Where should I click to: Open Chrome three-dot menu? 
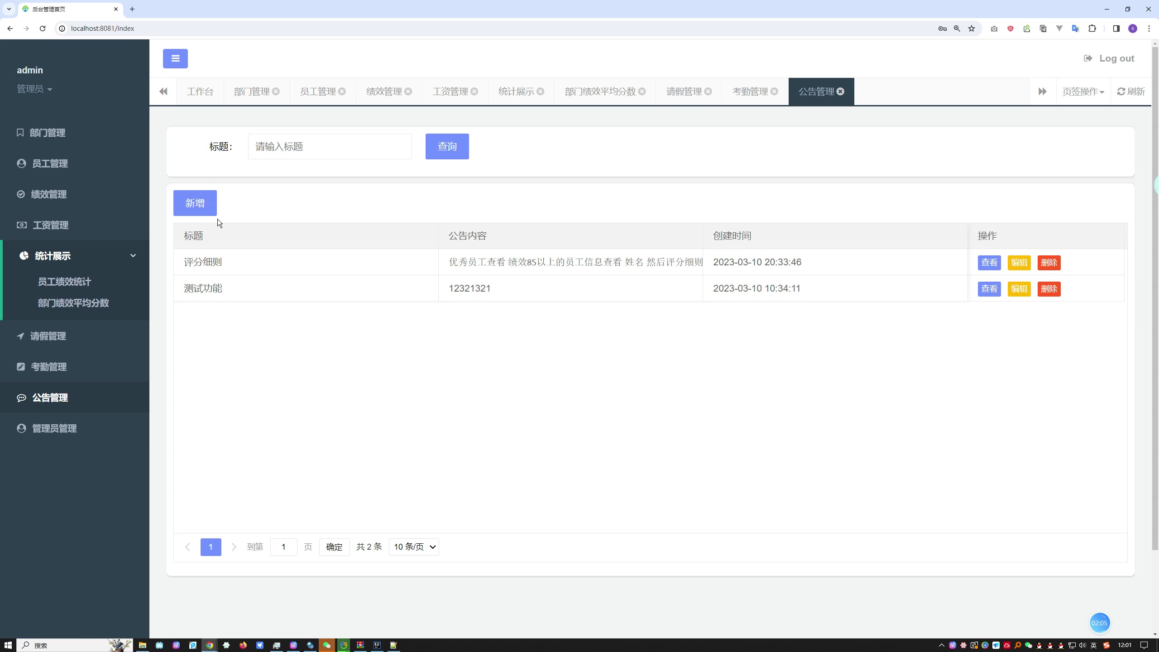(x=1149, y=29)
